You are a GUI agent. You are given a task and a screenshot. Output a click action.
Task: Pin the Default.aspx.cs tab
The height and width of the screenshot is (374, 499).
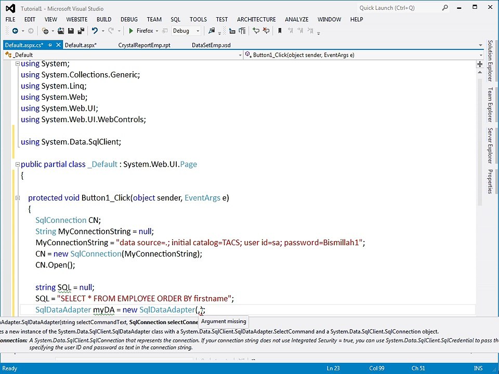coord(50,45)
